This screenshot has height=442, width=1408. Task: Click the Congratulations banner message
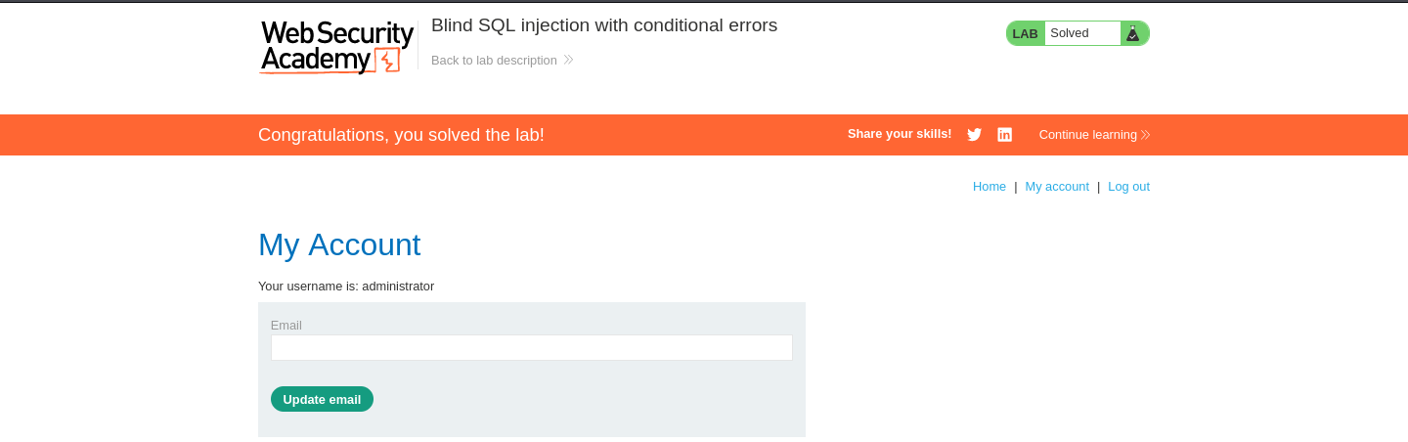pos(401,135)
